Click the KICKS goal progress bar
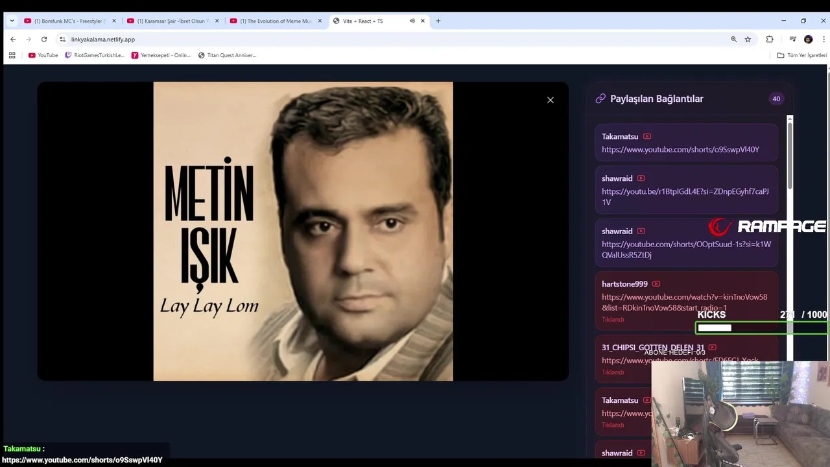Viewport: 830px width, 467px height. [x=763, y=328]
